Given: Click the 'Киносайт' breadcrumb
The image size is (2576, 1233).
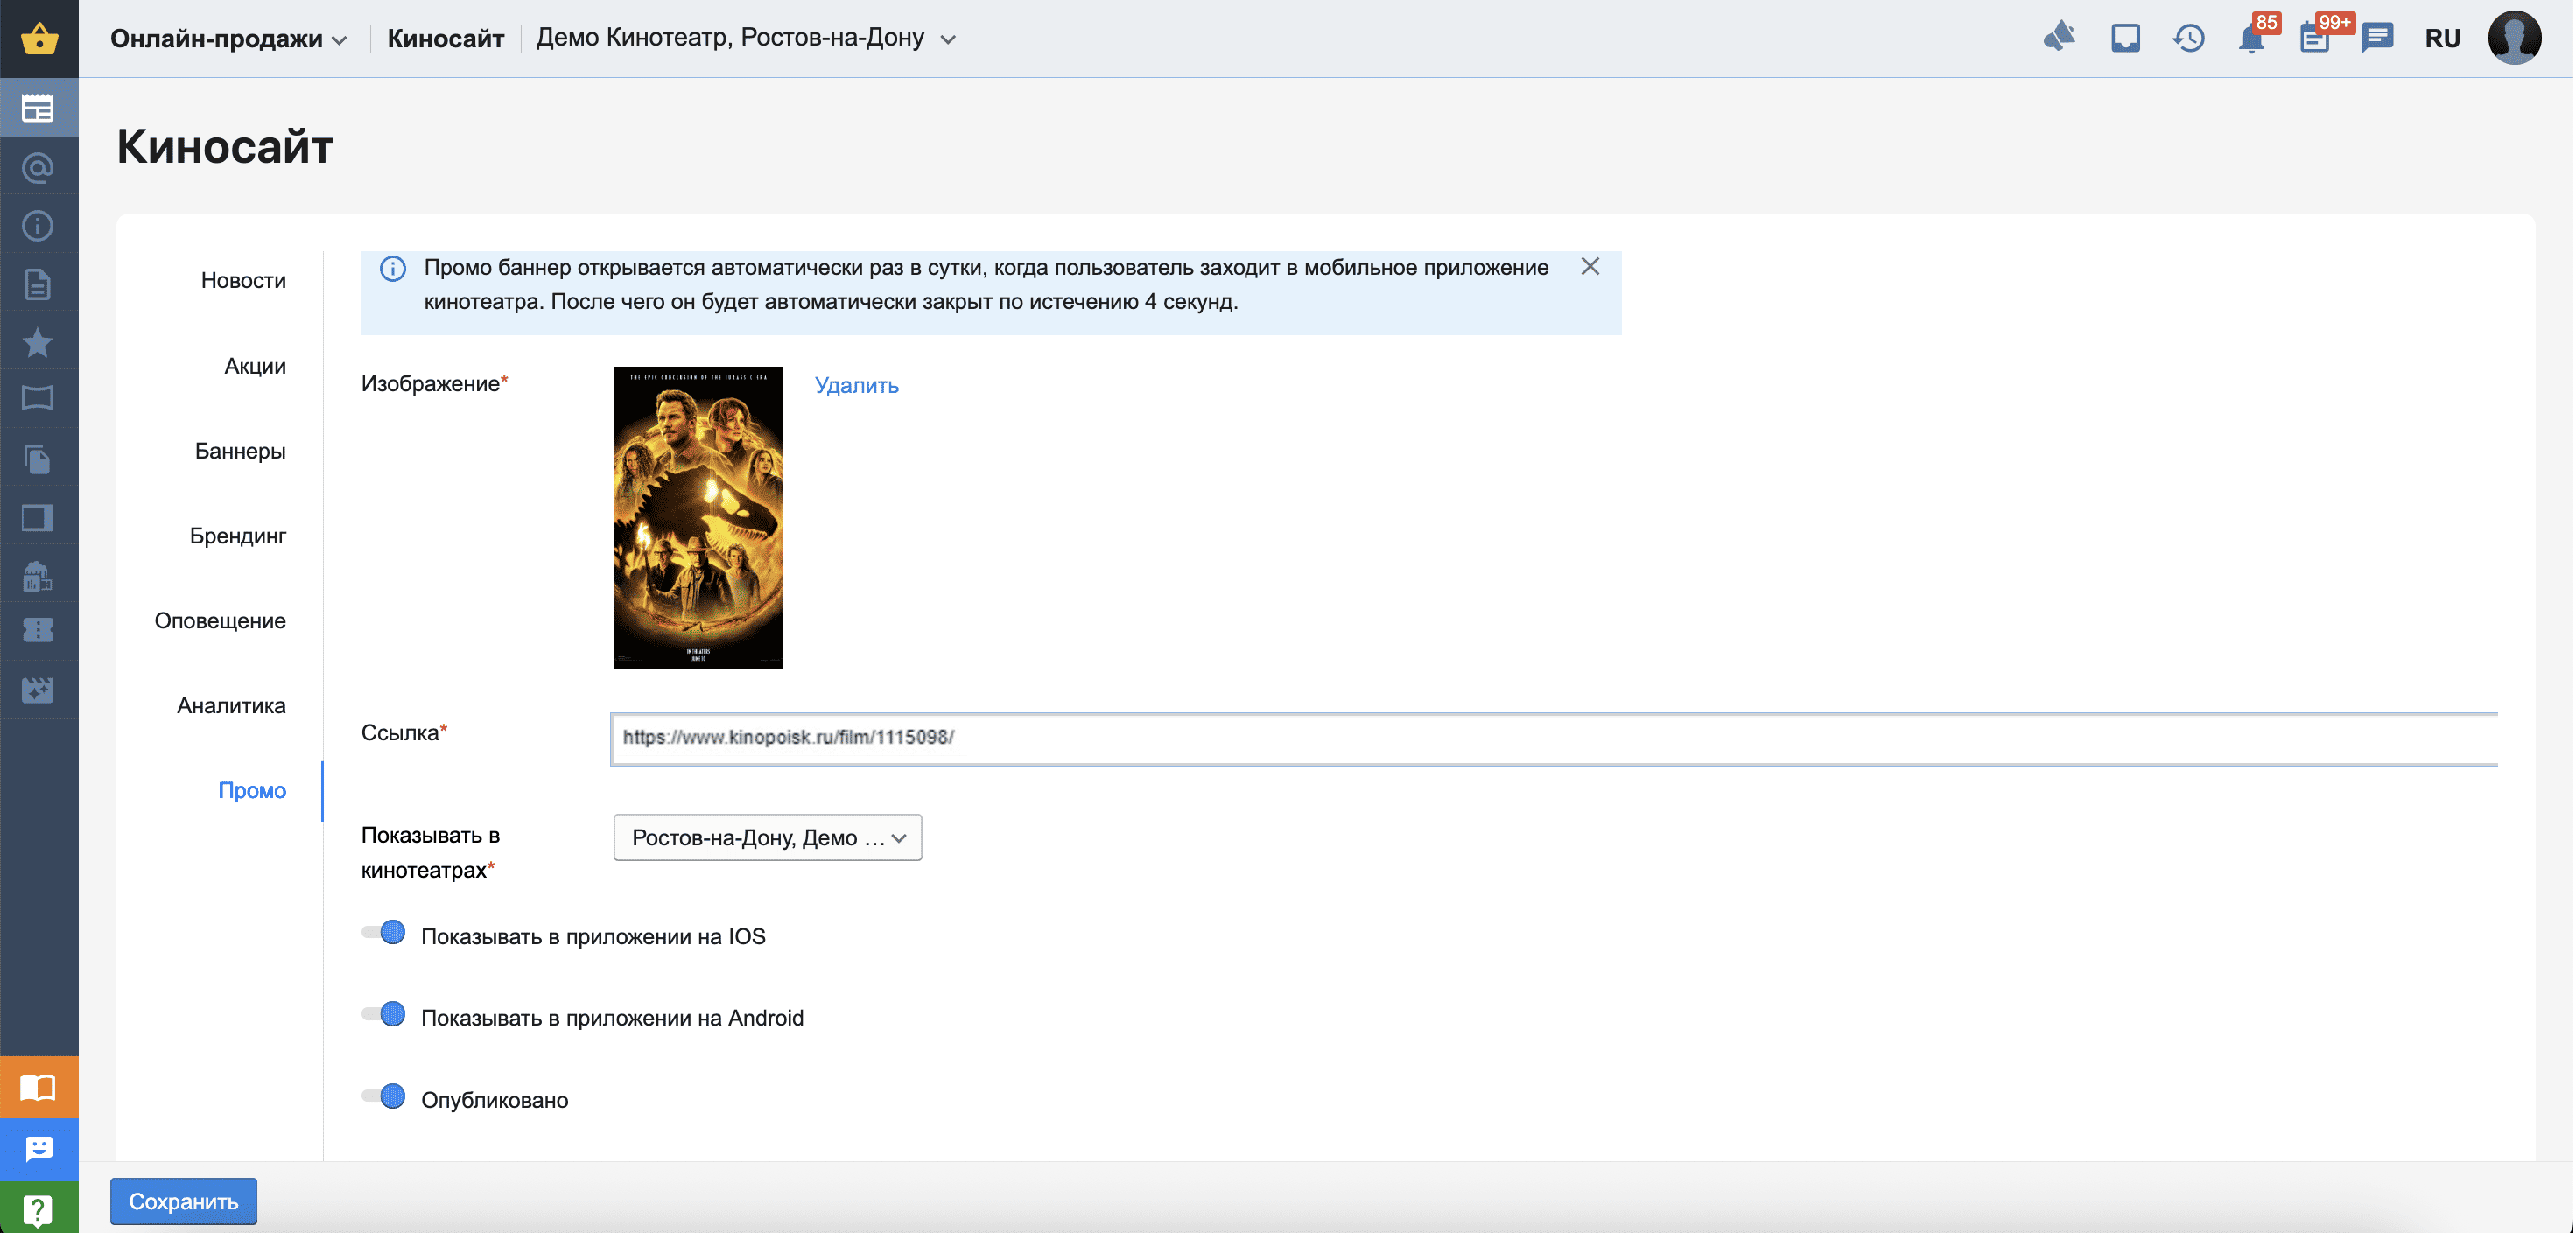Looking at the screenshot, I should click(x=445, y=38).
